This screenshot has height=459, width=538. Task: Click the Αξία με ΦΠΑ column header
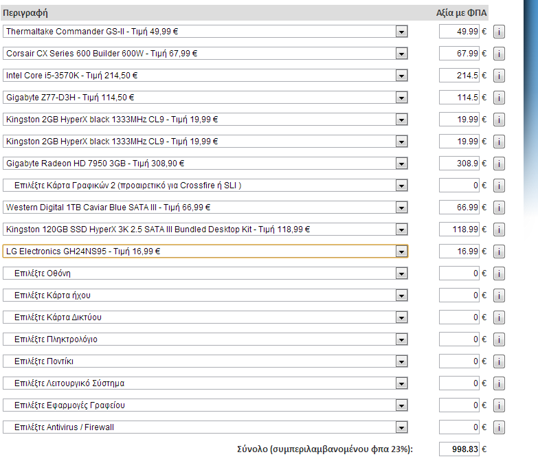(x=461, y=13)
